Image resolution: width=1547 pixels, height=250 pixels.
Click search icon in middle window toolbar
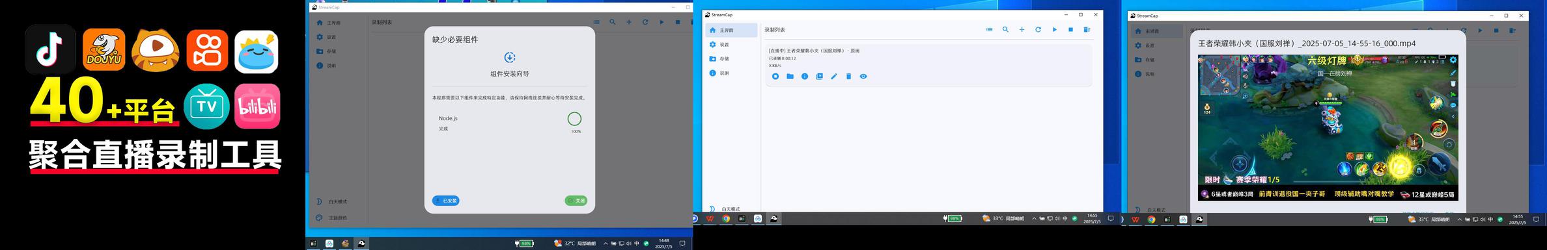tap(1006, 30)
